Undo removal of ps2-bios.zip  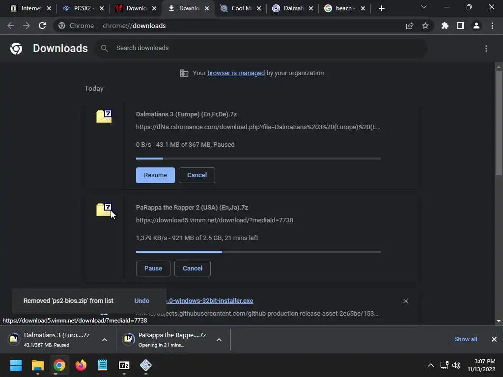[142, 301]
